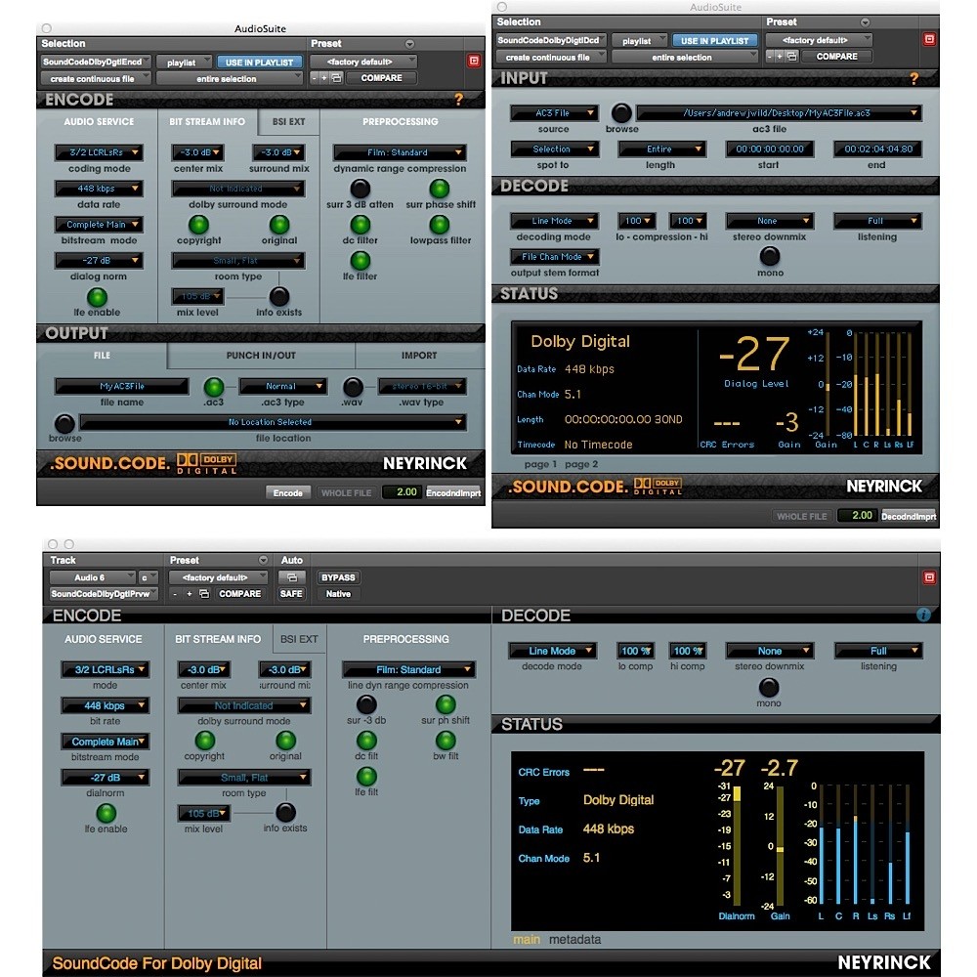Click the blue info icon in Decode header
The width and height of the screenshot is (977, 977).
coord(923,615)
